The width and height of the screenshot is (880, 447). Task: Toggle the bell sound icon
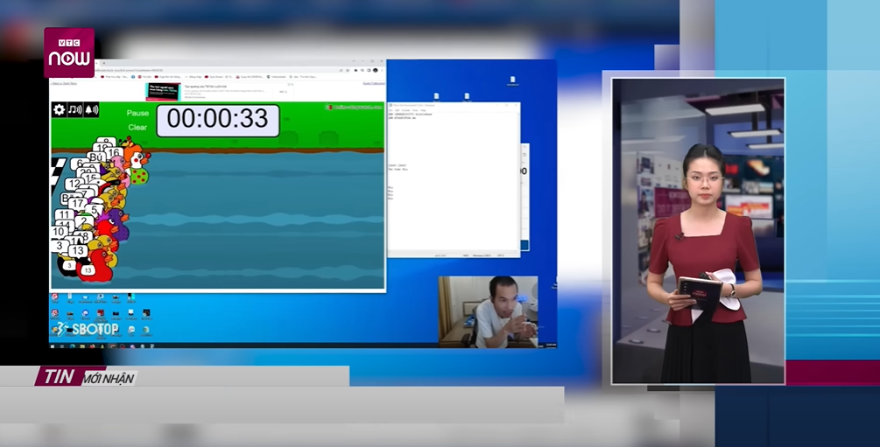91,110
